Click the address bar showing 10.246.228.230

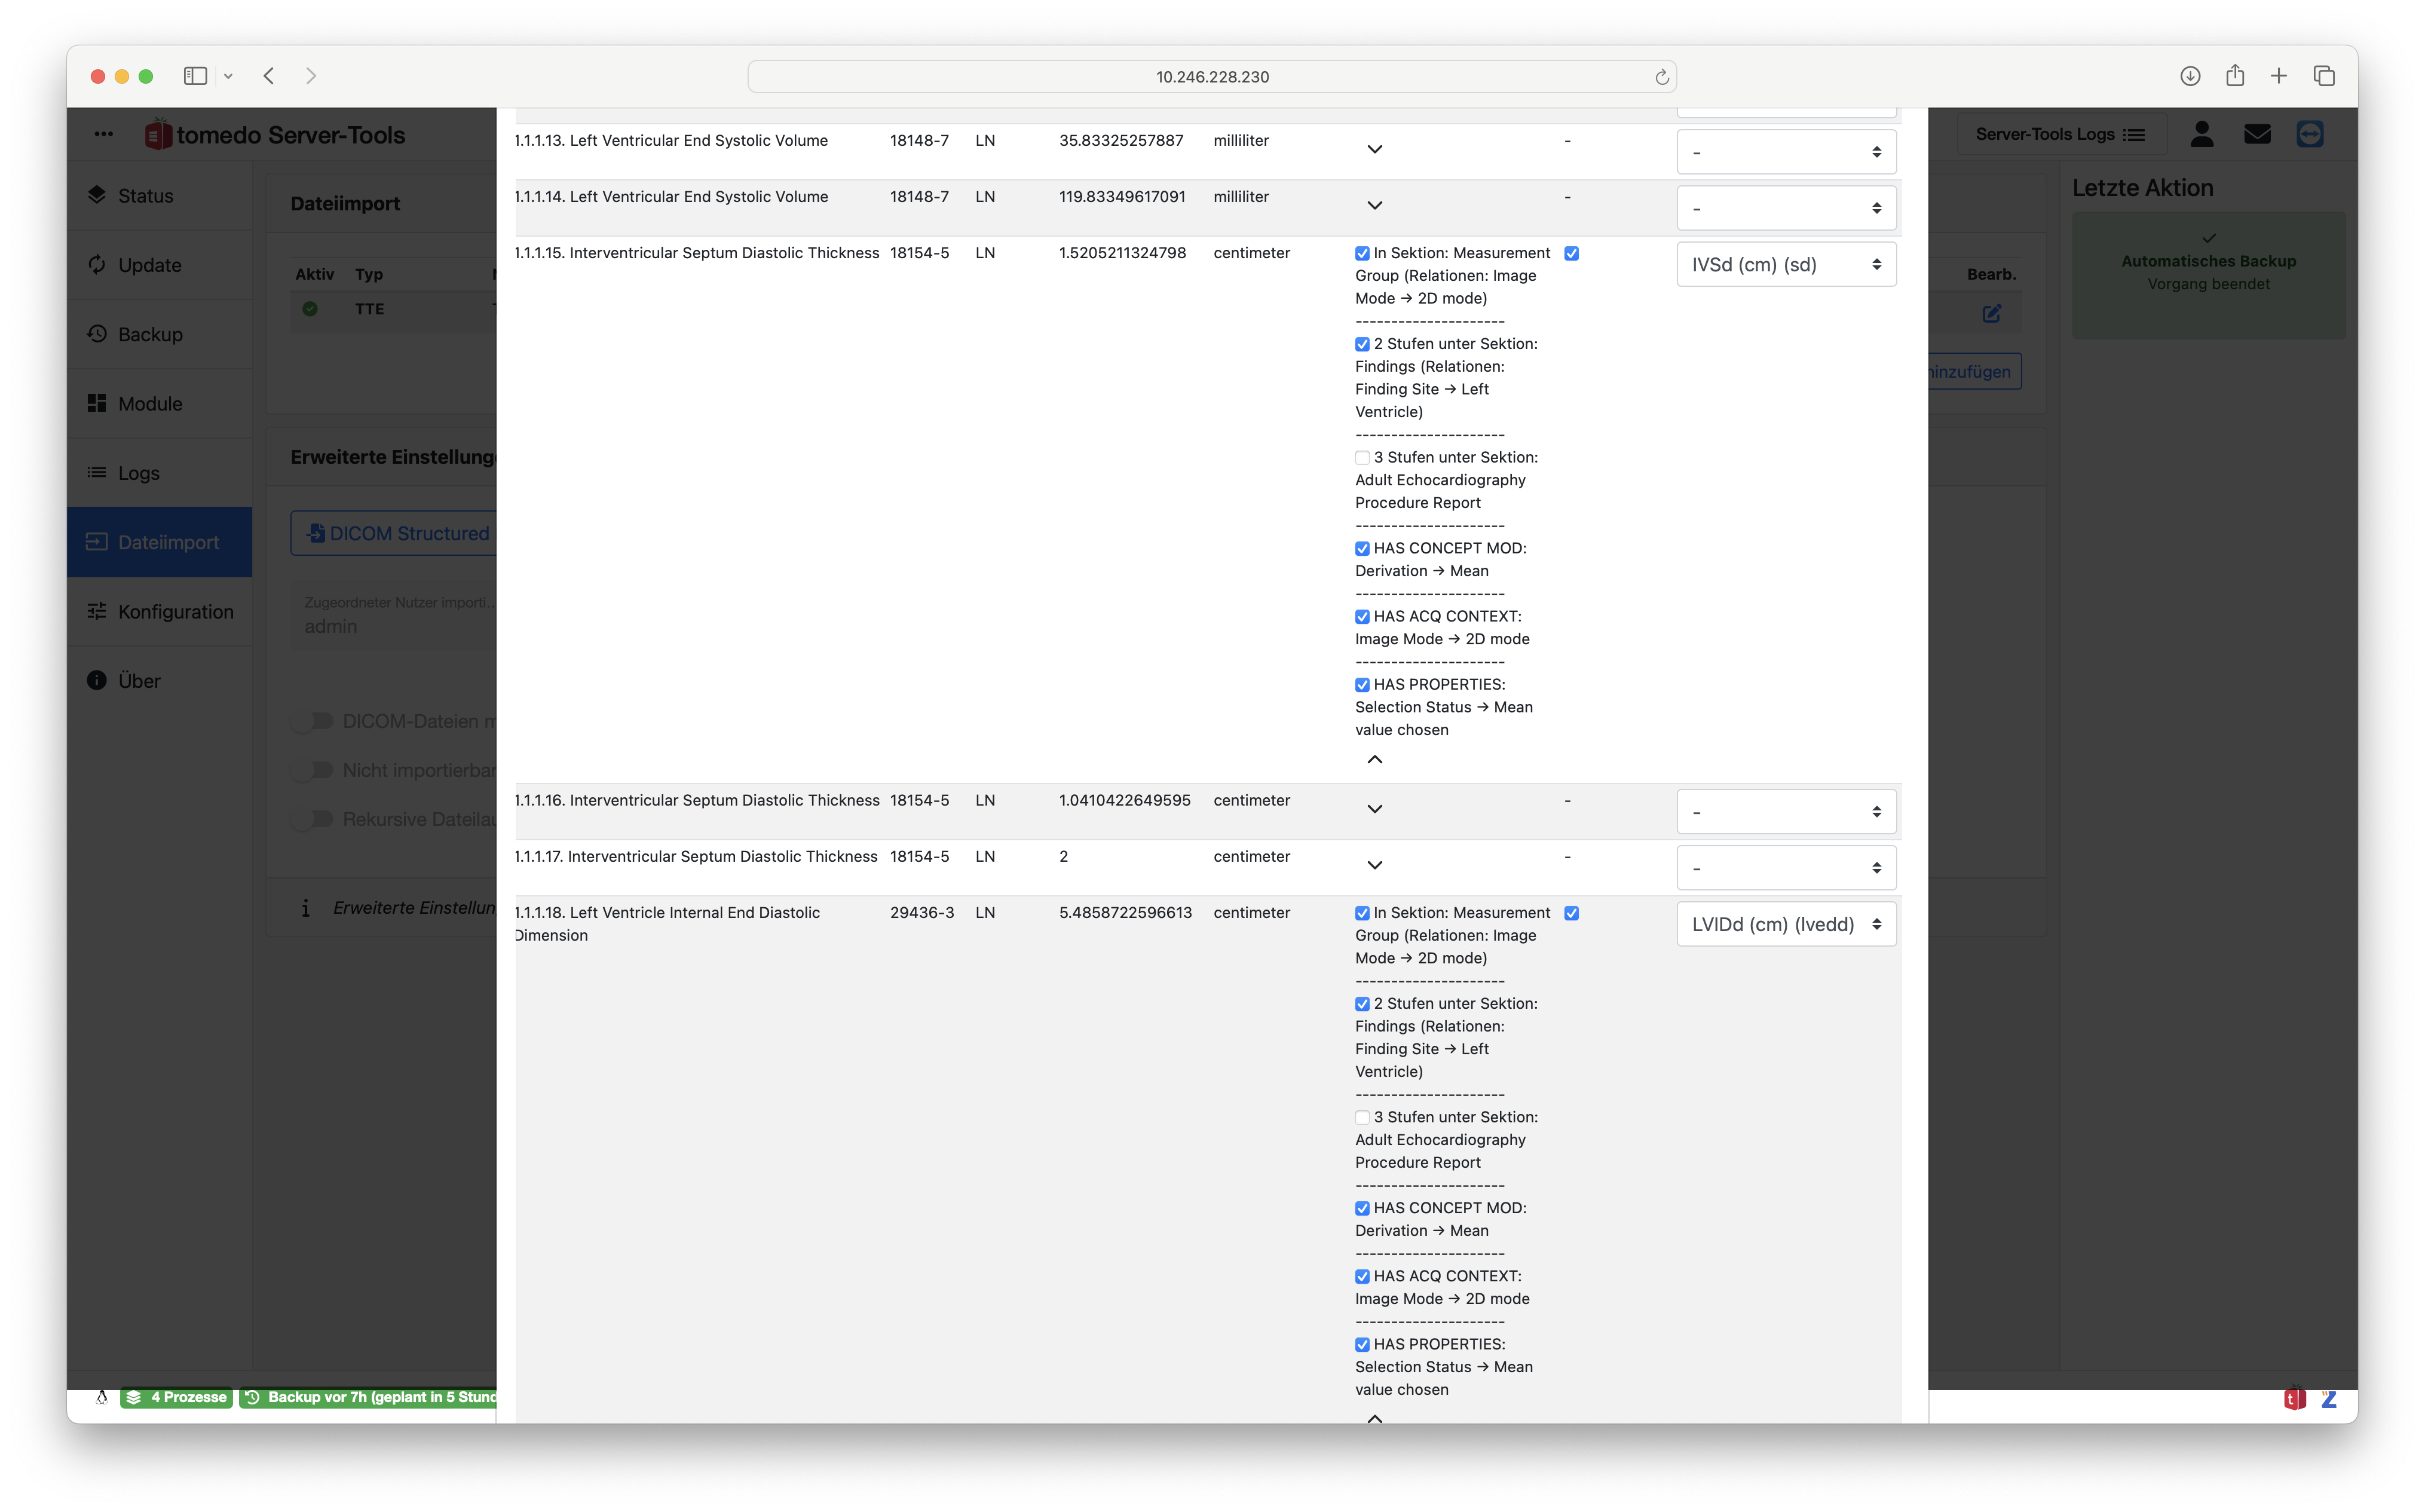(1212, 77)
